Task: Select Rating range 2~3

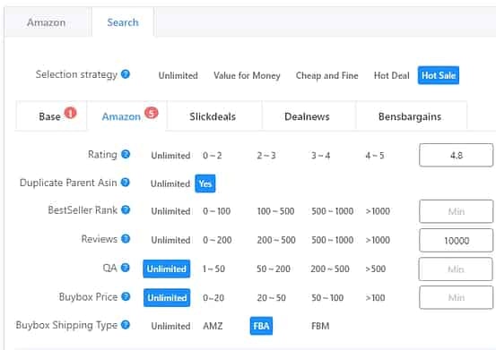Action: pyautogui.click(x=266, y=155)
